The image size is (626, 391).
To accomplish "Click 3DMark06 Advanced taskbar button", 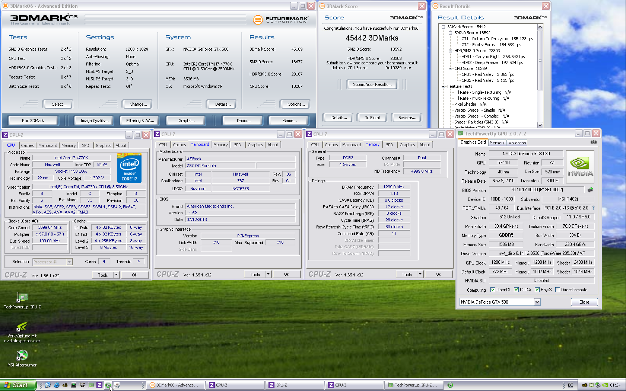I will tap(176, 385).
